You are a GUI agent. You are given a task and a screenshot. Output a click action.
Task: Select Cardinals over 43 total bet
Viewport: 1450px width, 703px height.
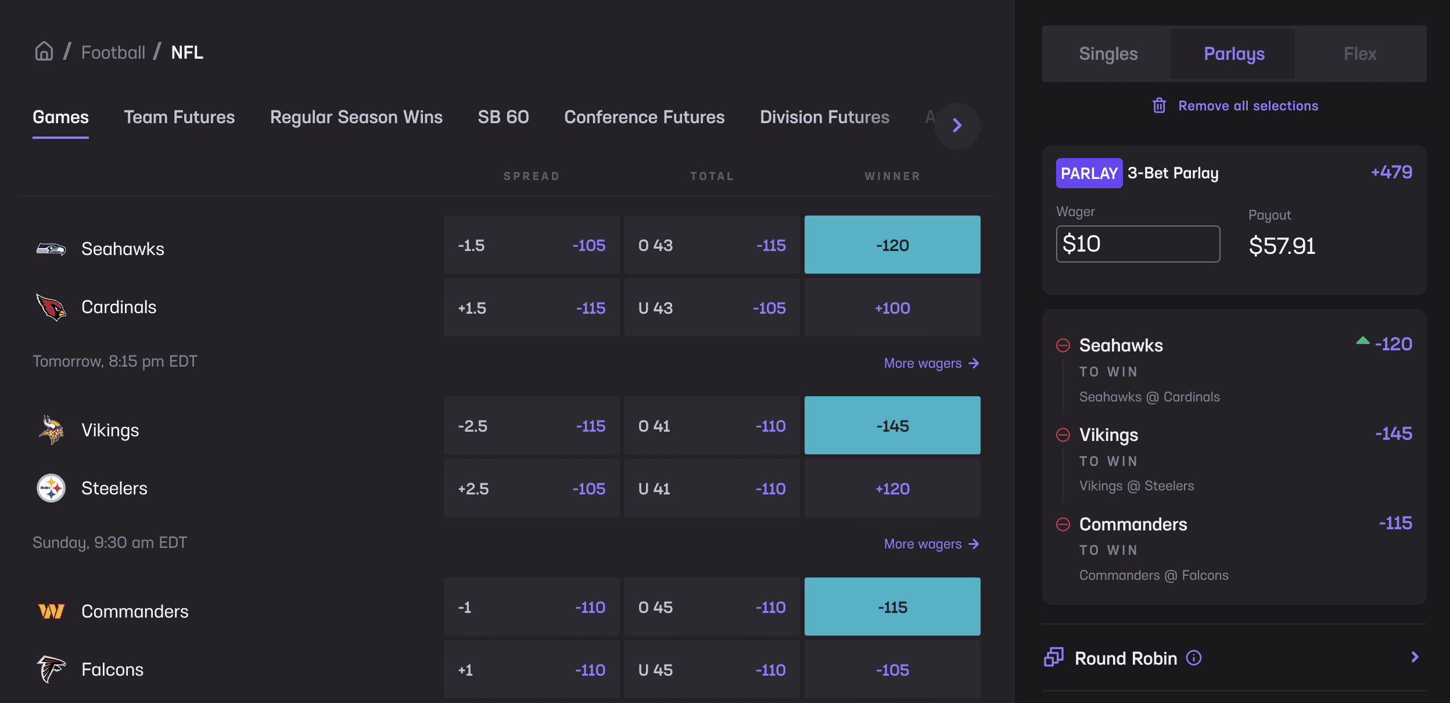coord(712,245)
